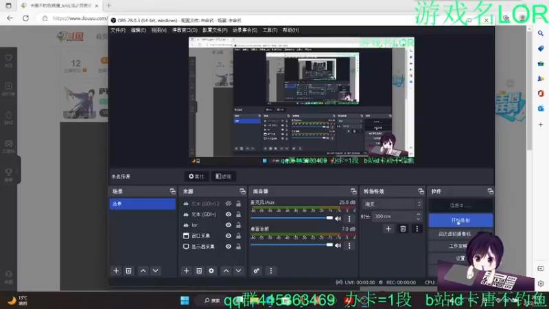
Task: Delete selected source with trash icon
Action: (x=199, y=271)
